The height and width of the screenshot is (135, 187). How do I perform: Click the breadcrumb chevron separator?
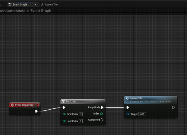(28, 11)
